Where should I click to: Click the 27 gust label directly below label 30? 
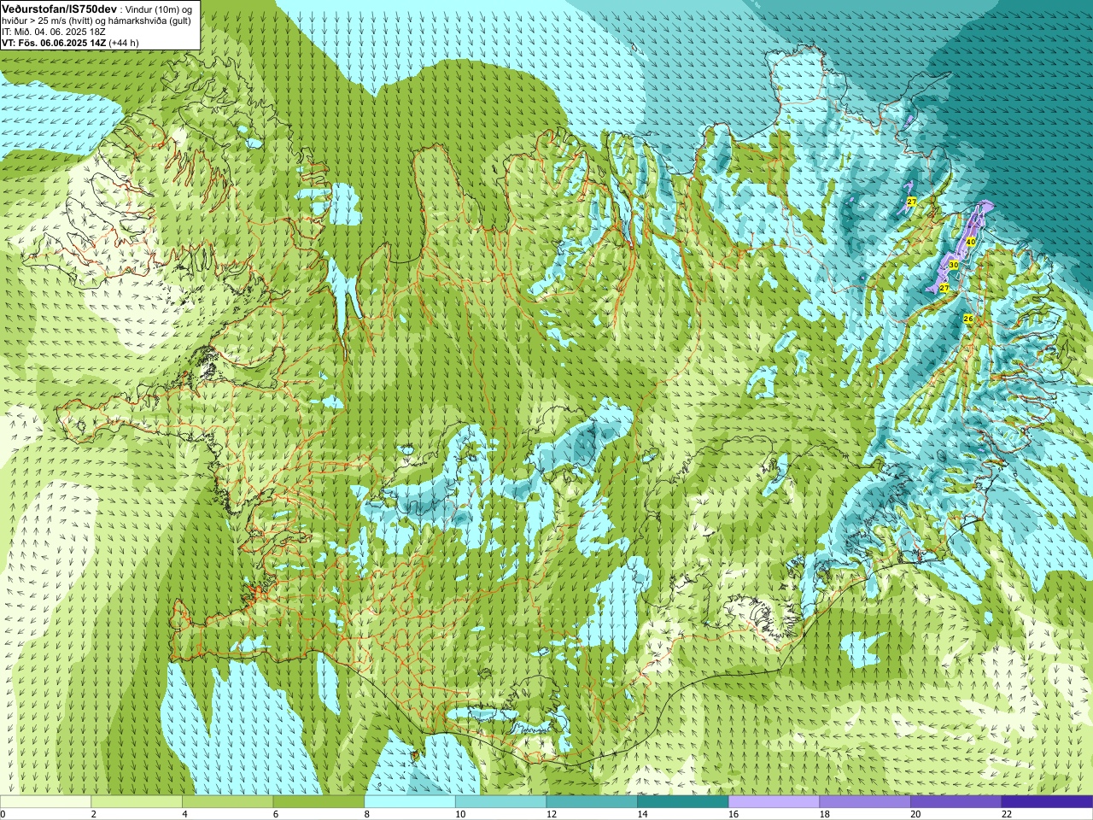point(944,288)
